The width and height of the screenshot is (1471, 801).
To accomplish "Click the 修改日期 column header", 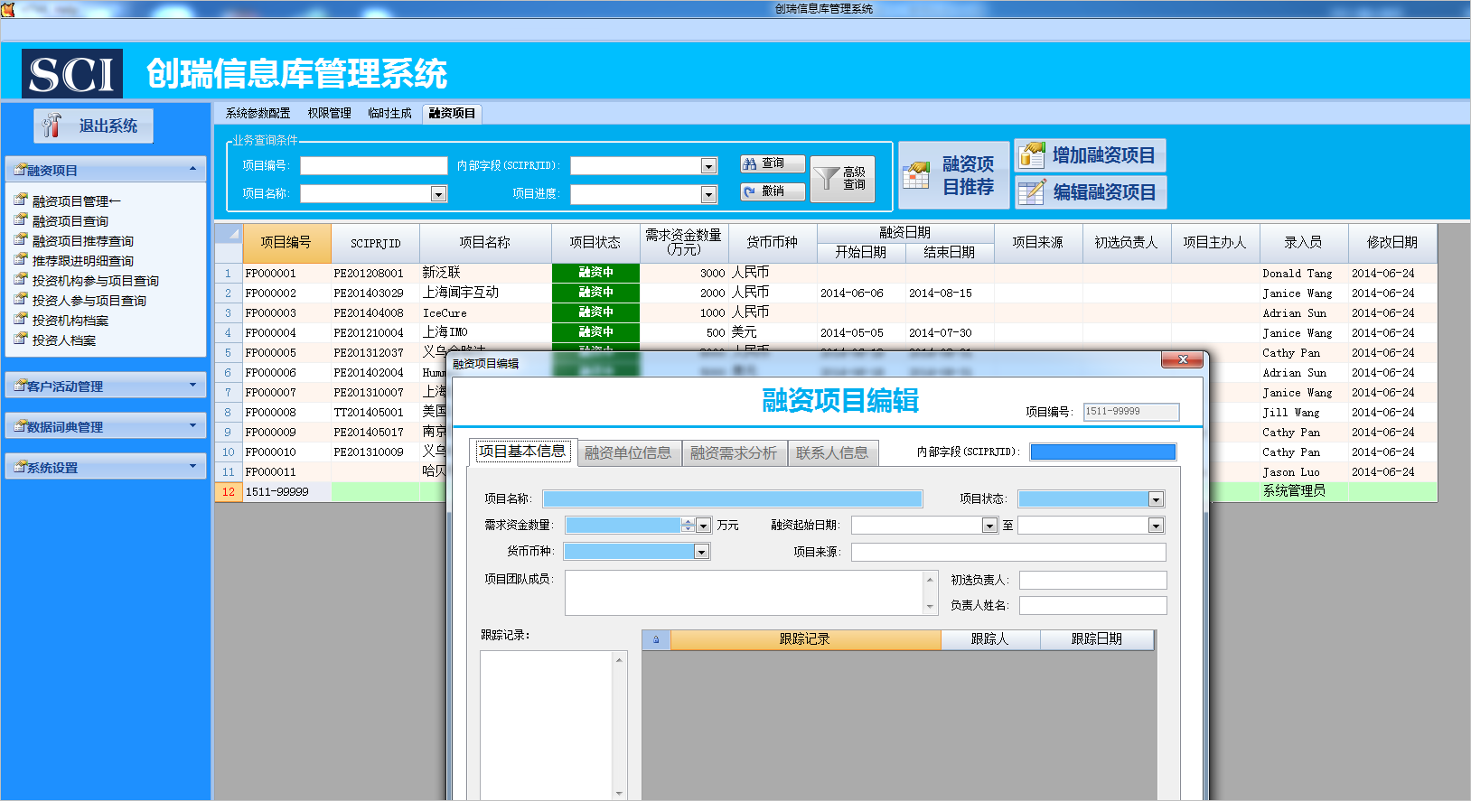I will 1392,242.
